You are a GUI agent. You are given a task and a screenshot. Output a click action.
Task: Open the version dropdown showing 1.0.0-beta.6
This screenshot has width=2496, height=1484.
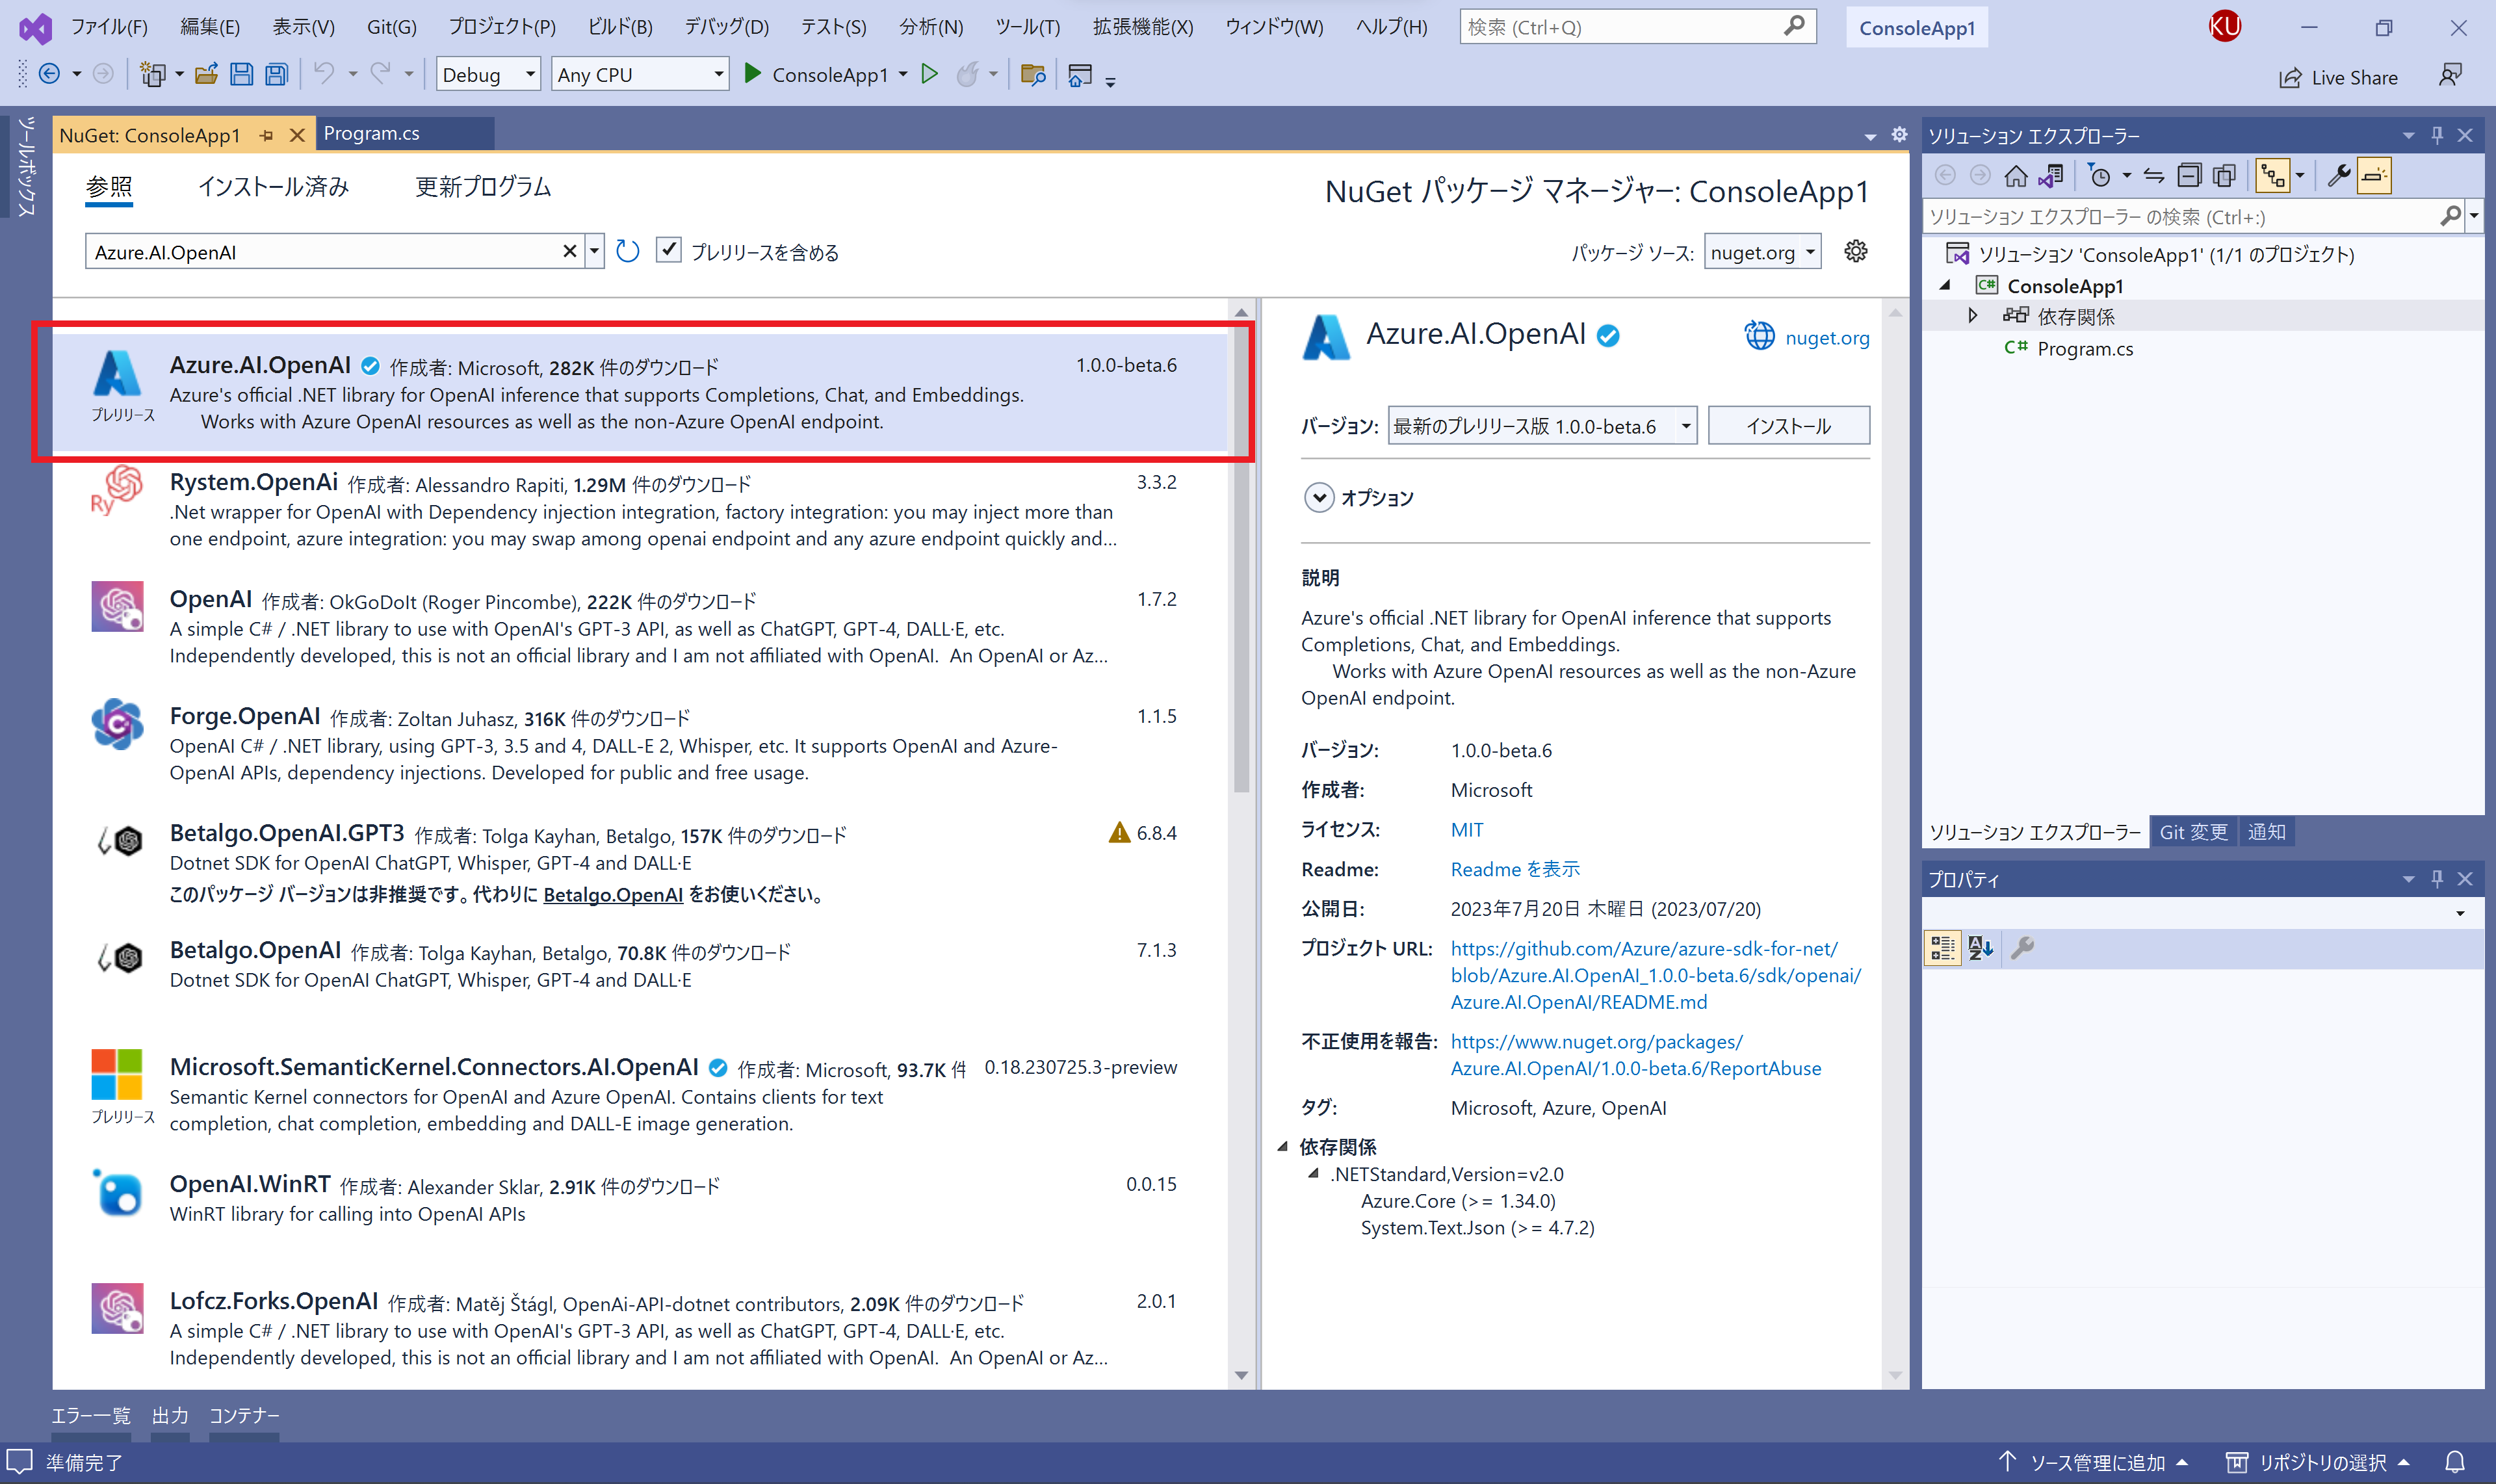1542,426
